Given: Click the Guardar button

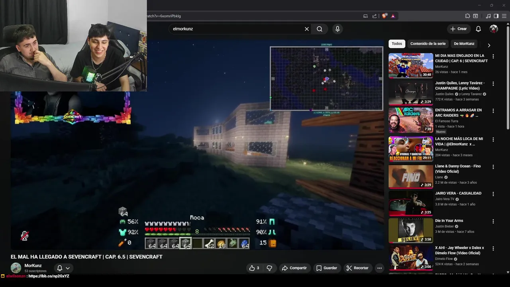Looking at the screenshot, I should click(x=326, y=268).
